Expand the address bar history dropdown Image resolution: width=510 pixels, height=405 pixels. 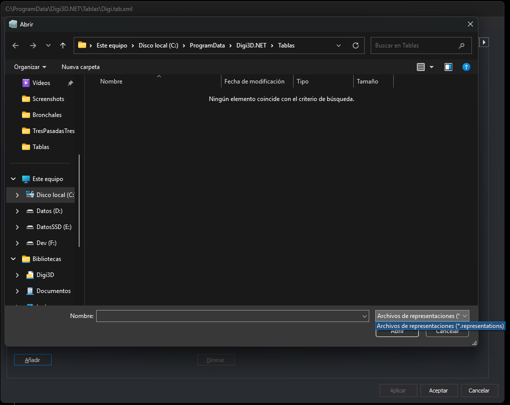click(338, 45)
